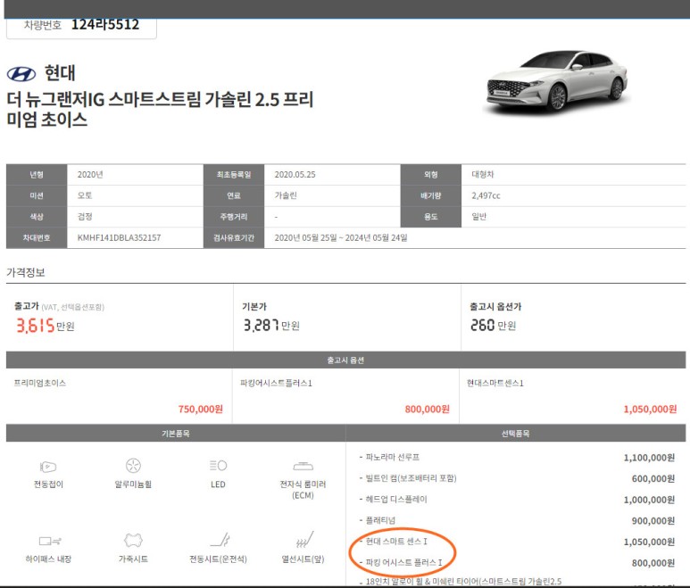The width and height of the screenshot is (690, 588).
Task: Click the first registration date 2020.05.25
Action: pos(295,175)
